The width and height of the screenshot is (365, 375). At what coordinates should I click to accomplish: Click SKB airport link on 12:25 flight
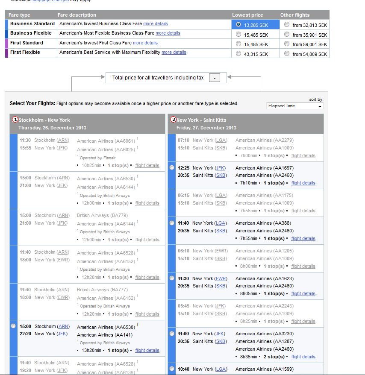tap(221, 176)
